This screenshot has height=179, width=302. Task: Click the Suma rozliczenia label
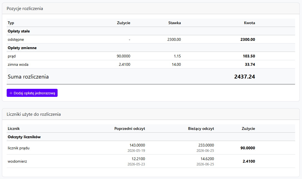(28, 77)
